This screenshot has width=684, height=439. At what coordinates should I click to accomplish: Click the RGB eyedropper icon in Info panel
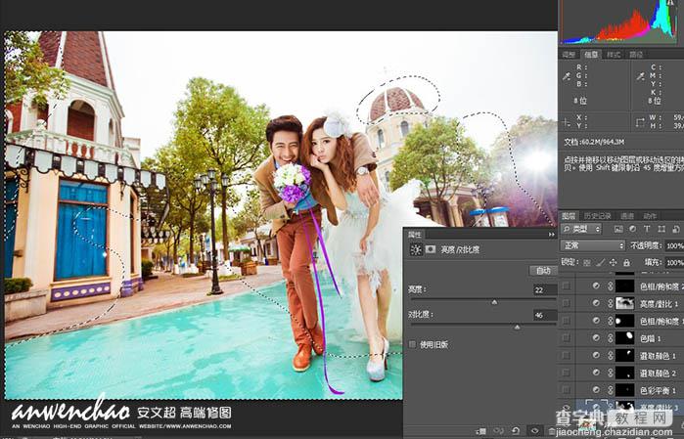point(567,76)
